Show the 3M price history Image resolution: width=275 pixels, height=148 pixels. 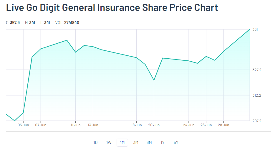(136, 143)
